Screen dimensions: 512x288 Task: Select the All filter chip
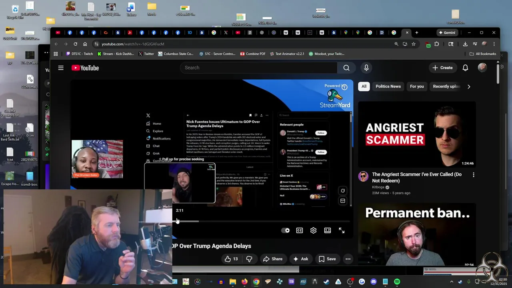[x=364, y=86]
